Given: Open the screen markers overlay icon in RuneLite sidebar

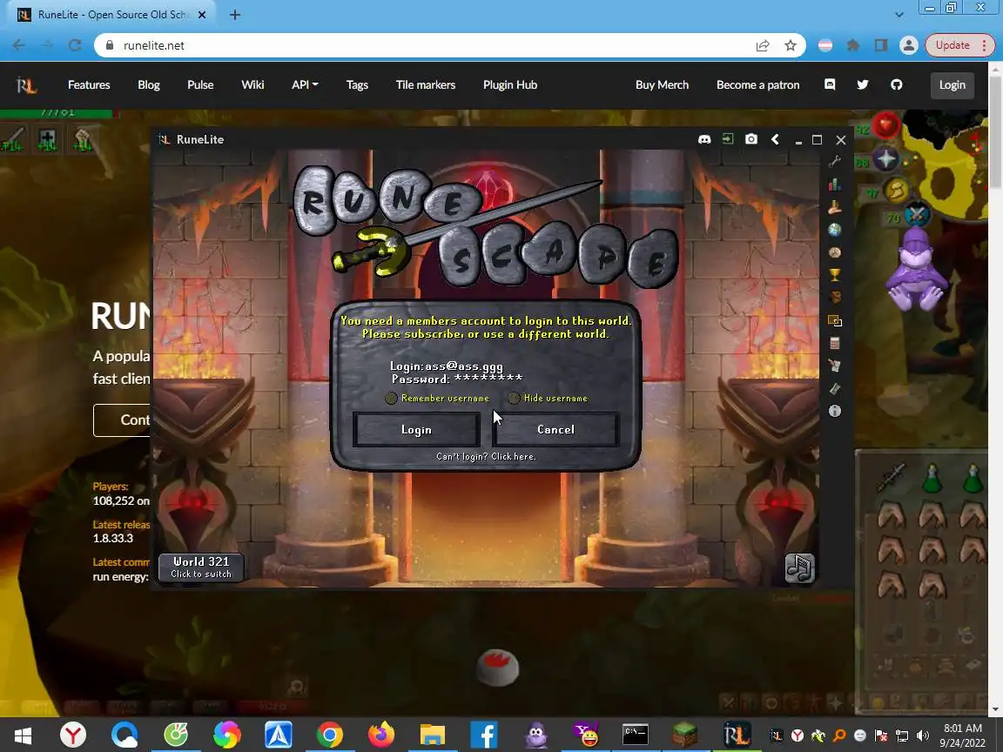Looking at the screenshot, I should 834,320.
